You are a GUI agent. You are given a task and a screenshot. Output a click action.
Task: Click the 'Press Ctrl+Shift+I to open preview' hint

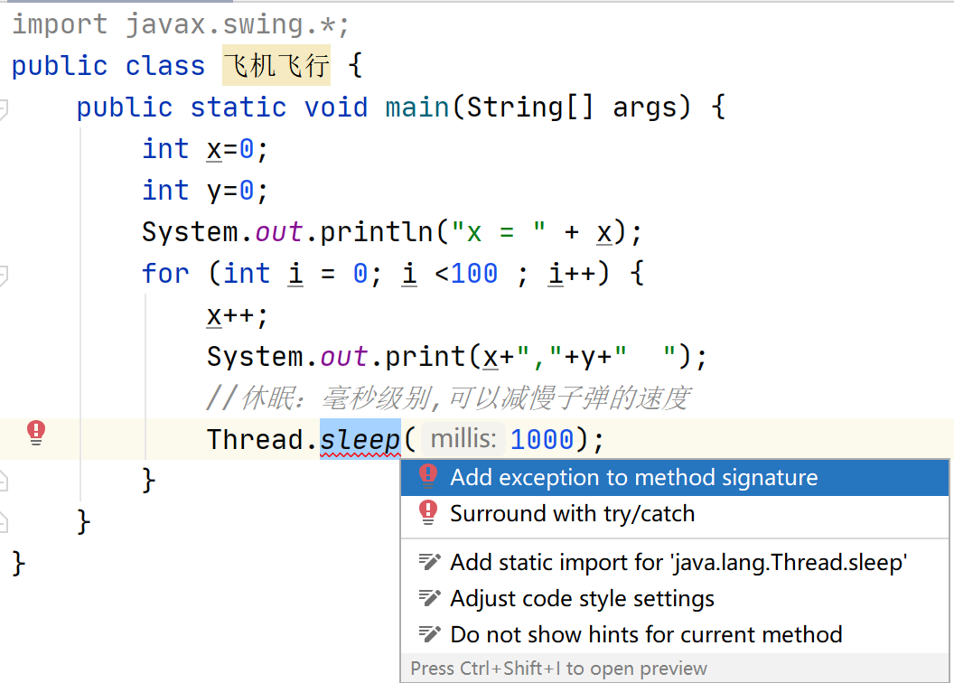pyautogui.click(x=558, y=669)
